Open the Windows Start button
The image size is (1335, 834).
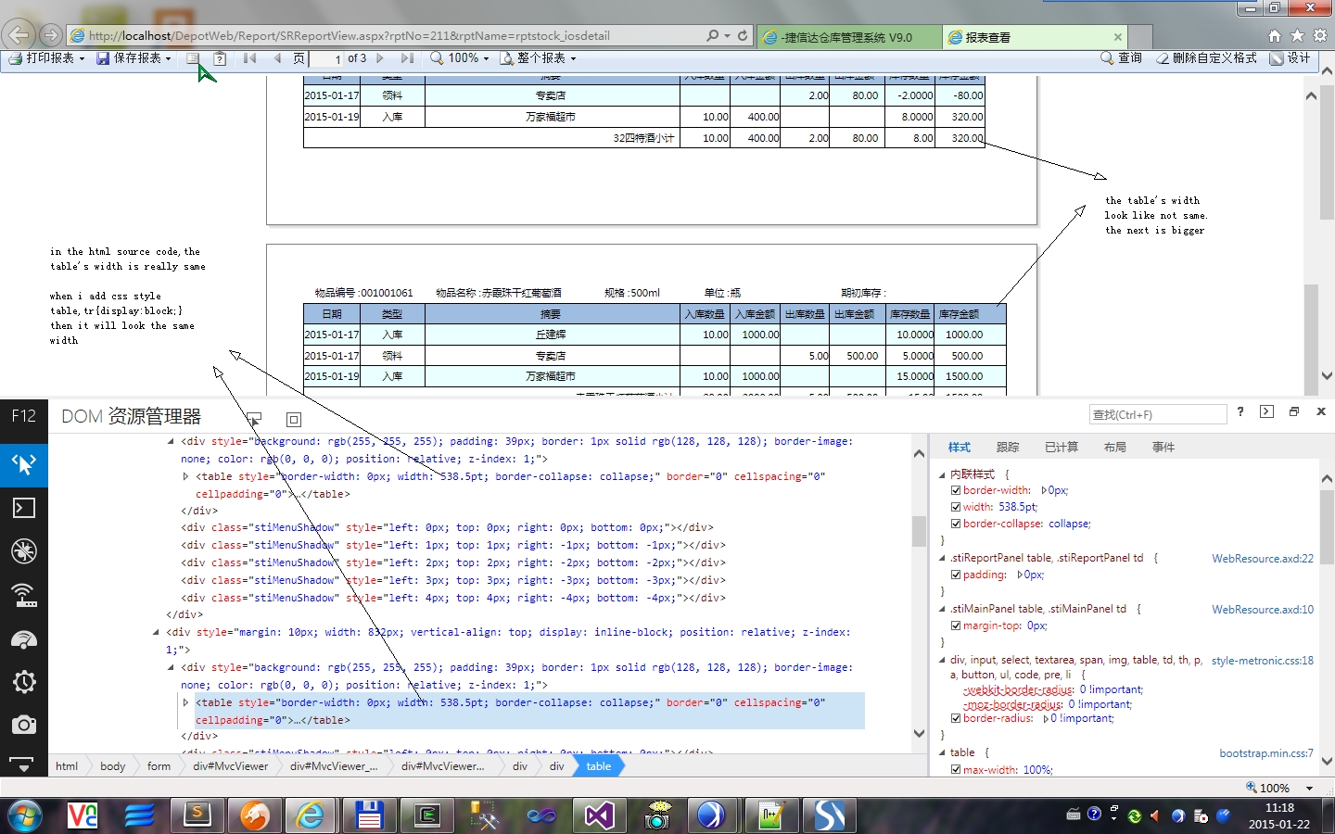(x=24, y=815)
